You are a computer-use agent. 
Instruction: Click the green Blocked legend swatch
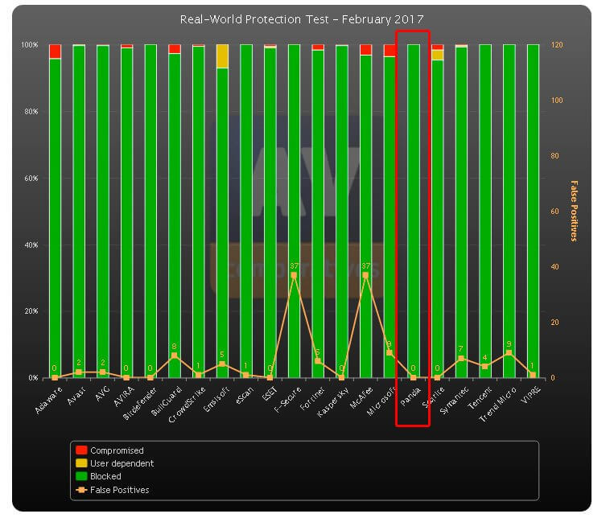(81, 476)
